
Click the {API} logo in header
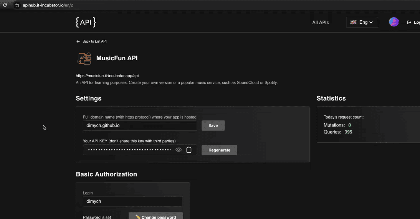86,22
